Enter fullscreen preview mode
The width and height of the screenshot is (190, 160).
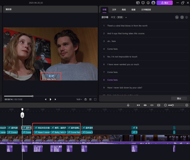(95, 99)
